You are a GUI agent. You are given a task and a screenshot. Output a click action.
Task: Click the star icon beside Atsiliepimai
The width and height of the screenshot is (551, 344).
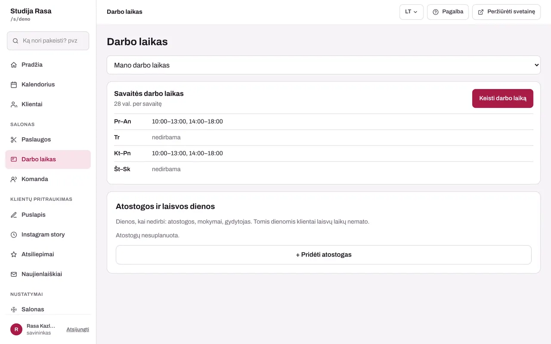14,255
